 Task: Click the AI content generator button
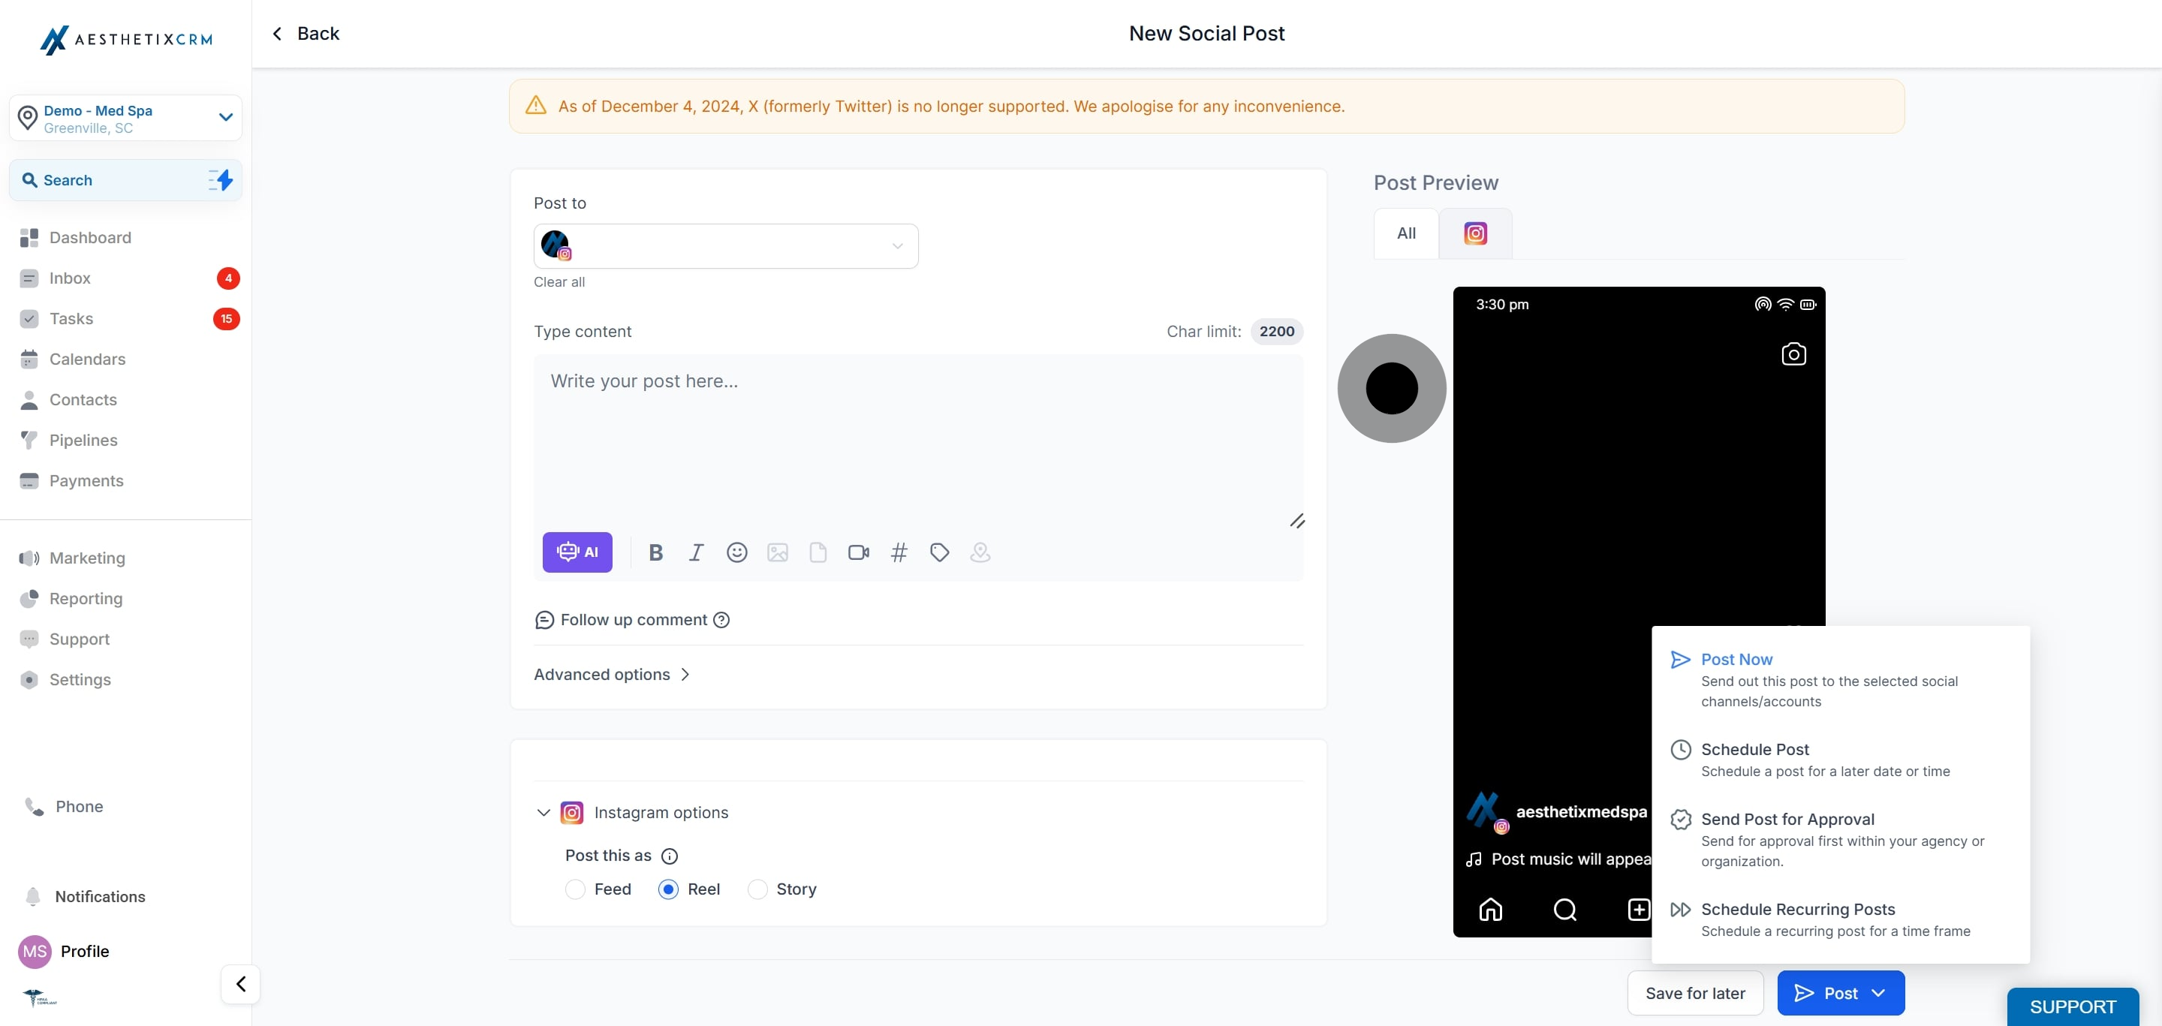[577, 552]
